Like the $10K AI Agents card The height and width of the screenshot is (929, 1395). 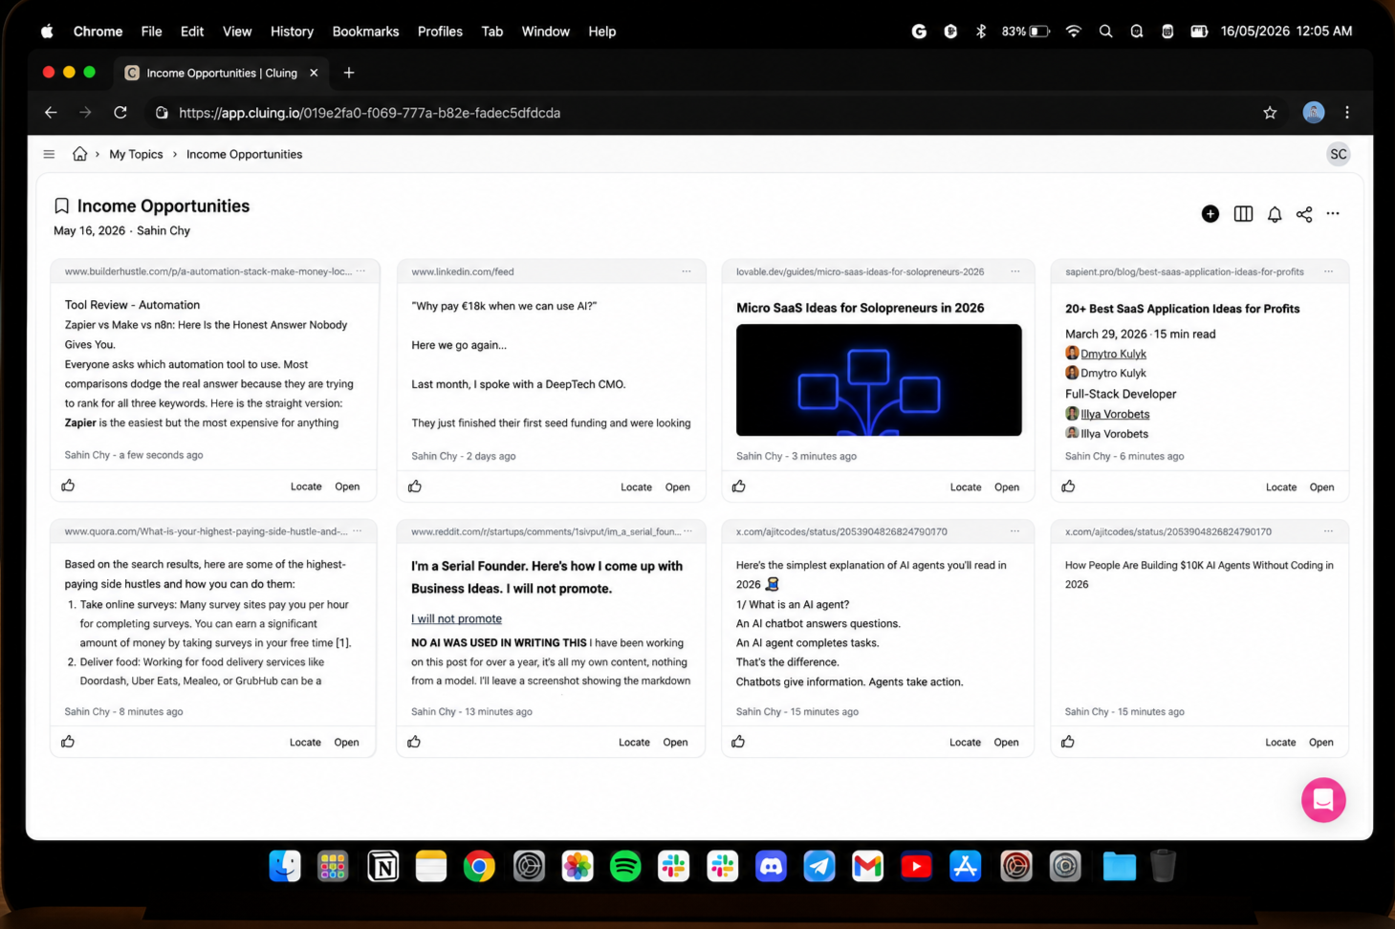(1068, 742)
